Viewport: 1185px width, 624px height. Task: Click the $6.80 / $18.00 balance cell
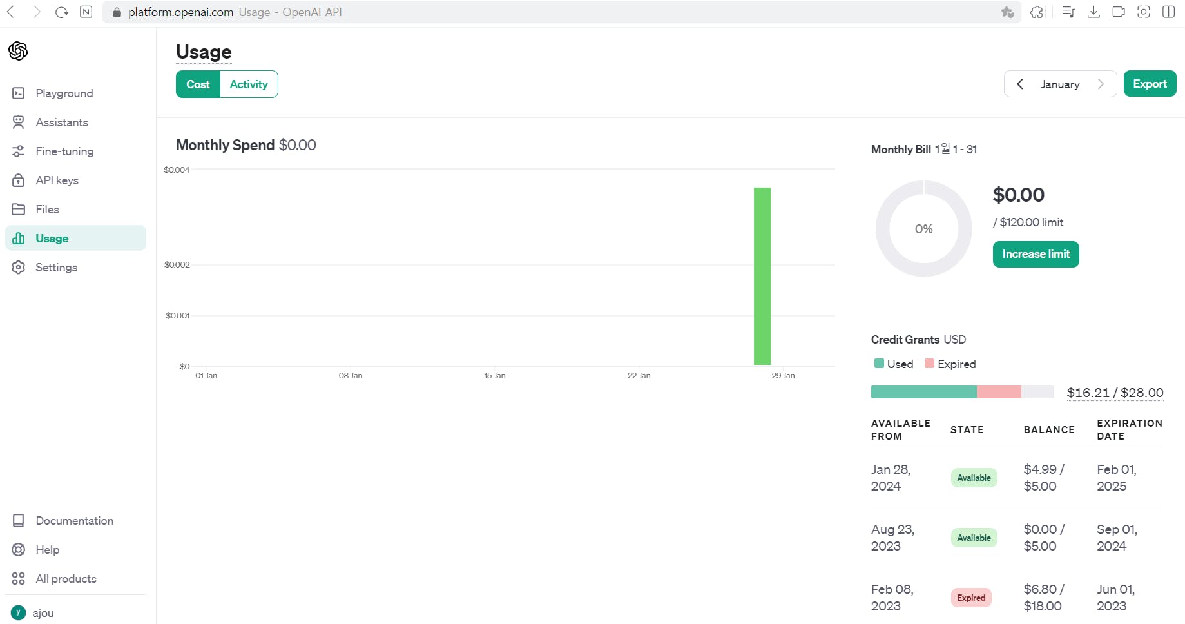(1044, 598)
